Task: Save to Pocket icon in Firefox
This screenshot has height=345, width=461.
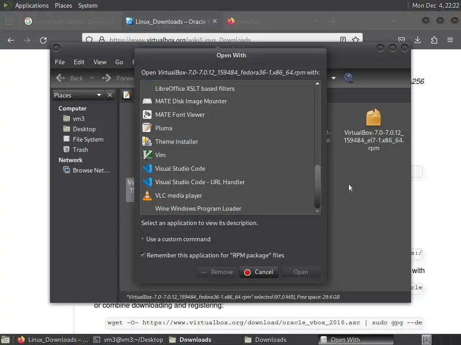Action: 401,40
